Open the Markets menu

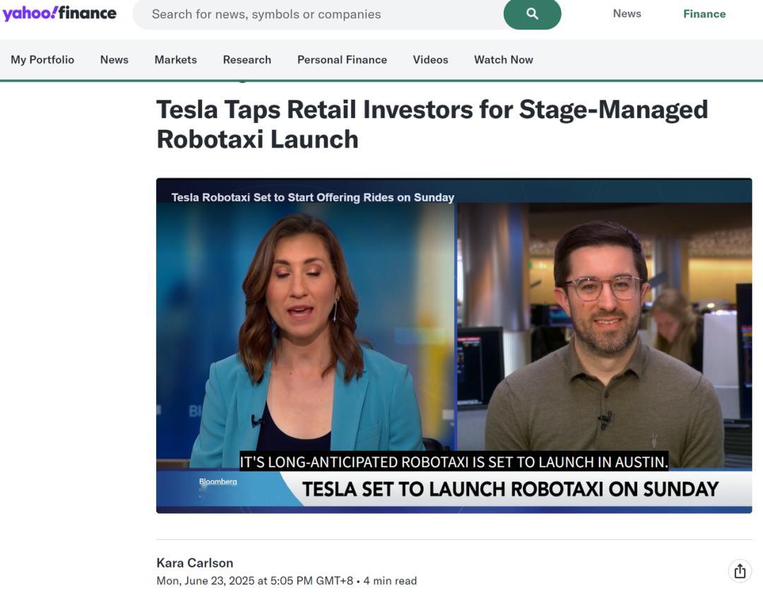(176, 59)
